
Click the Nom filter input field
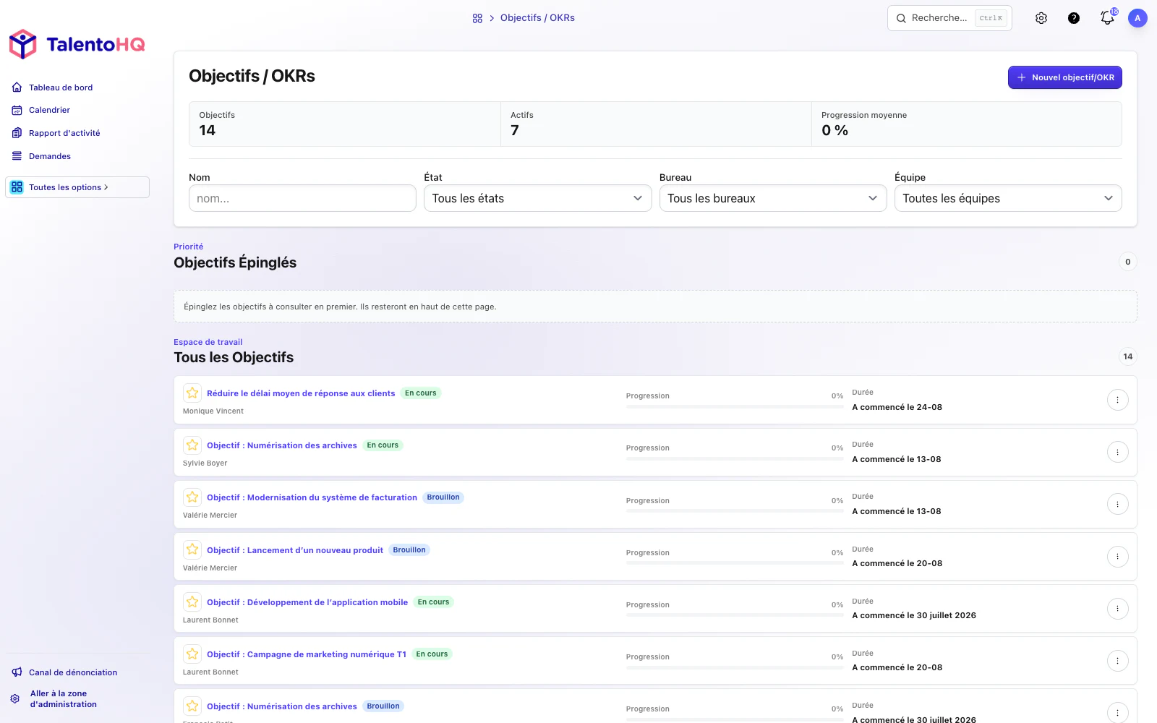coord(302,198)
